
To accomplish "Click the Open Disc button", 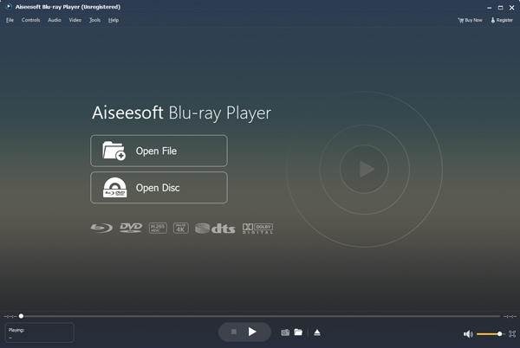I will click(159, 187).
